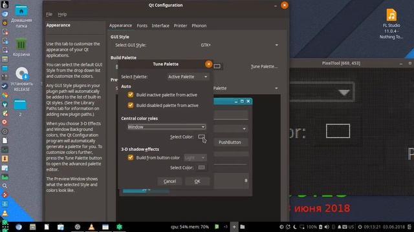This screenshot has height=232, width=414.
Task: Click the clock showing 09:13:21 03.06.2018
Action: 384,227
